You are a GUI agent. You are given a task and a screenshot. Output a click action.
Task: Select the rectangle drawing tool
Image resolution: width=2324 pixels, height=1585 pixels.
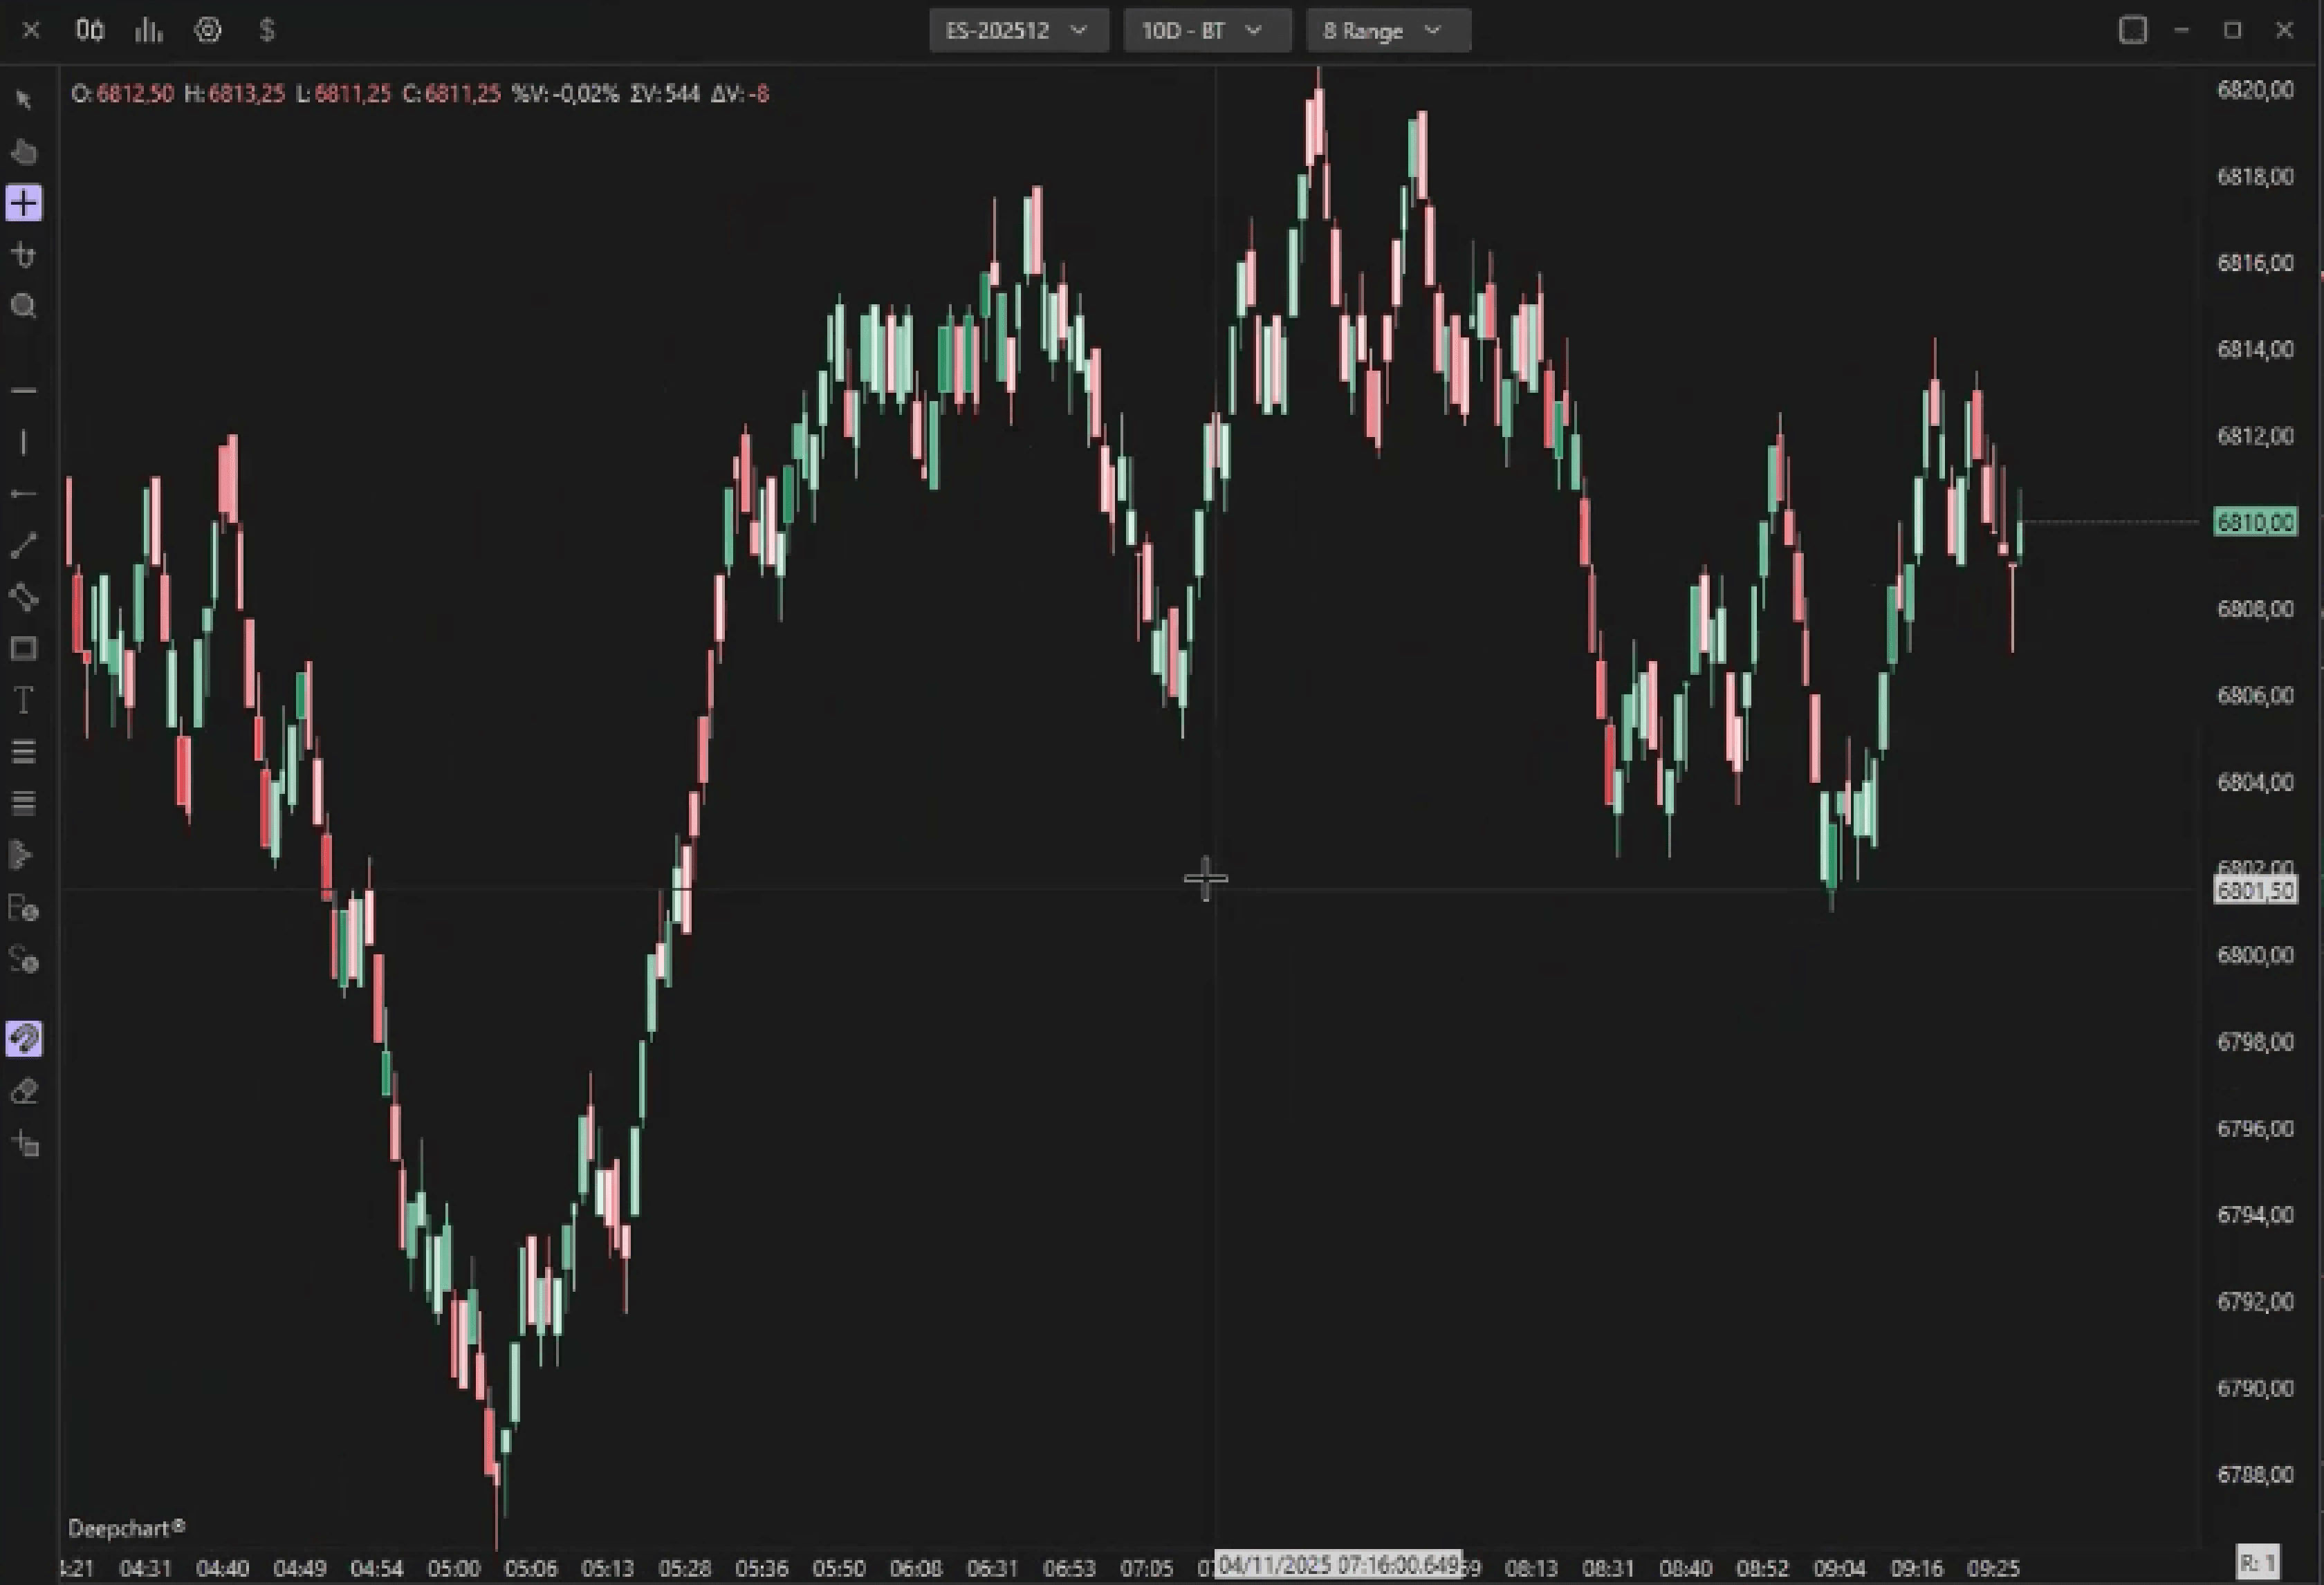[x=24, y=649]
